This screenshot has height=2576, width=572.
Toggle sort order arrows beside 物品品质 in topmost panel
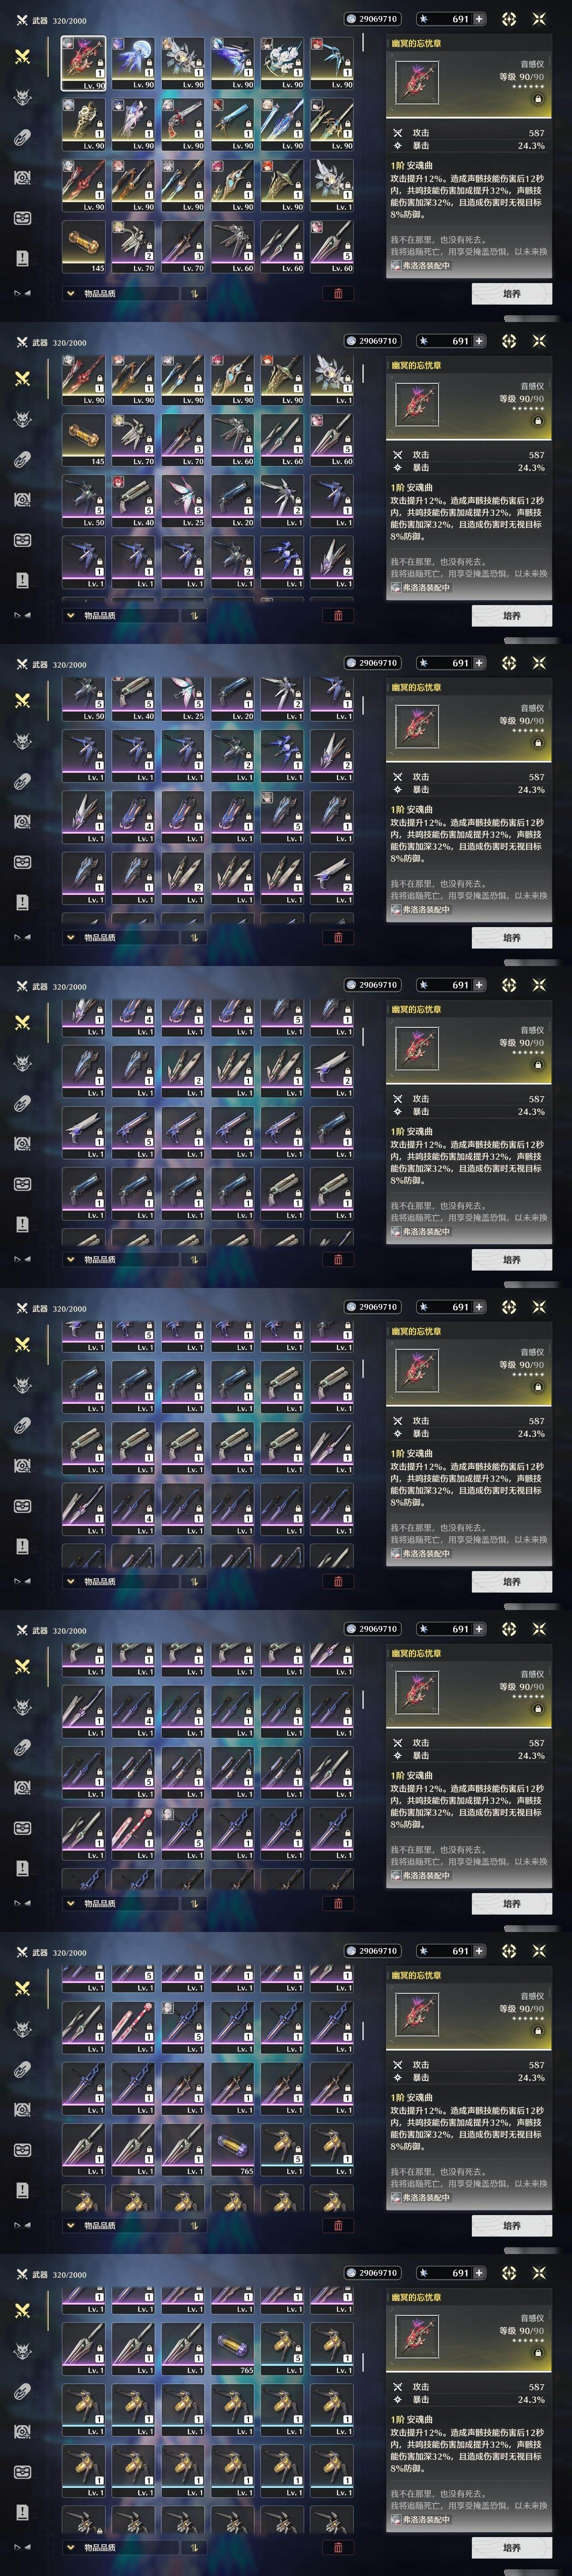pyautogui.click(x=193, y=294)
